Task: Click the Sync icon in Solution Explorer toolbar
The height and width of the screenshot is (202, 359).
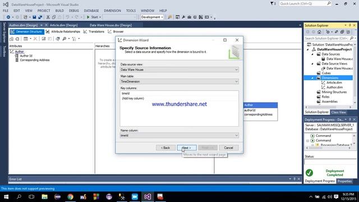Action: pyautogui.click(x=336, y=32)
